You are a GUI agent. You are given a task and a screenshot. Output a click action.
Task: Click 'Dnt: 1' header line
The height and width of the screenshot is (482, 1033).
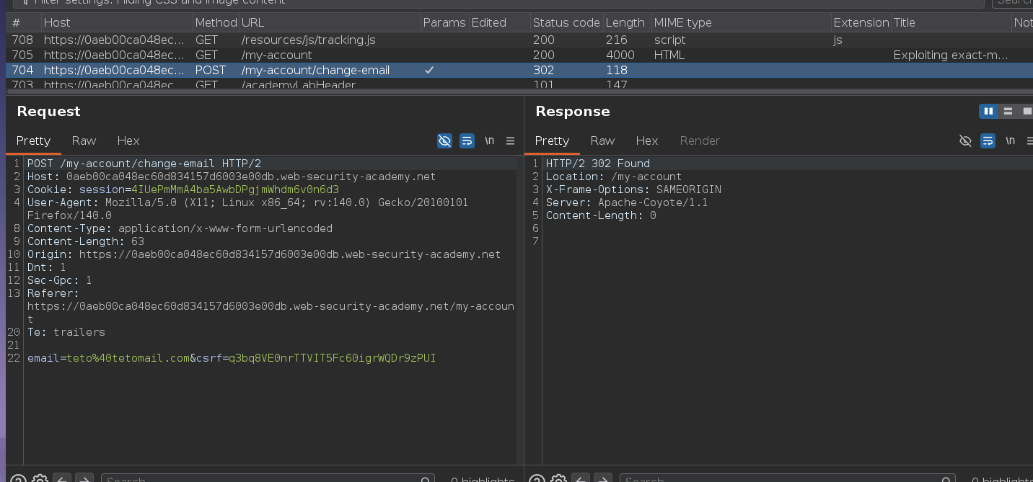(x=47, y=267)
